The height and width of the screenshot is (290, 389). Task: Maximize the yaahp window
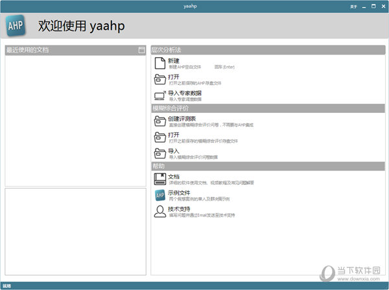coord(373,6)
